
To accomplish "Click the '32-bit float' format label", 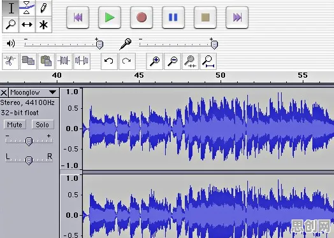I will (20, 113).
